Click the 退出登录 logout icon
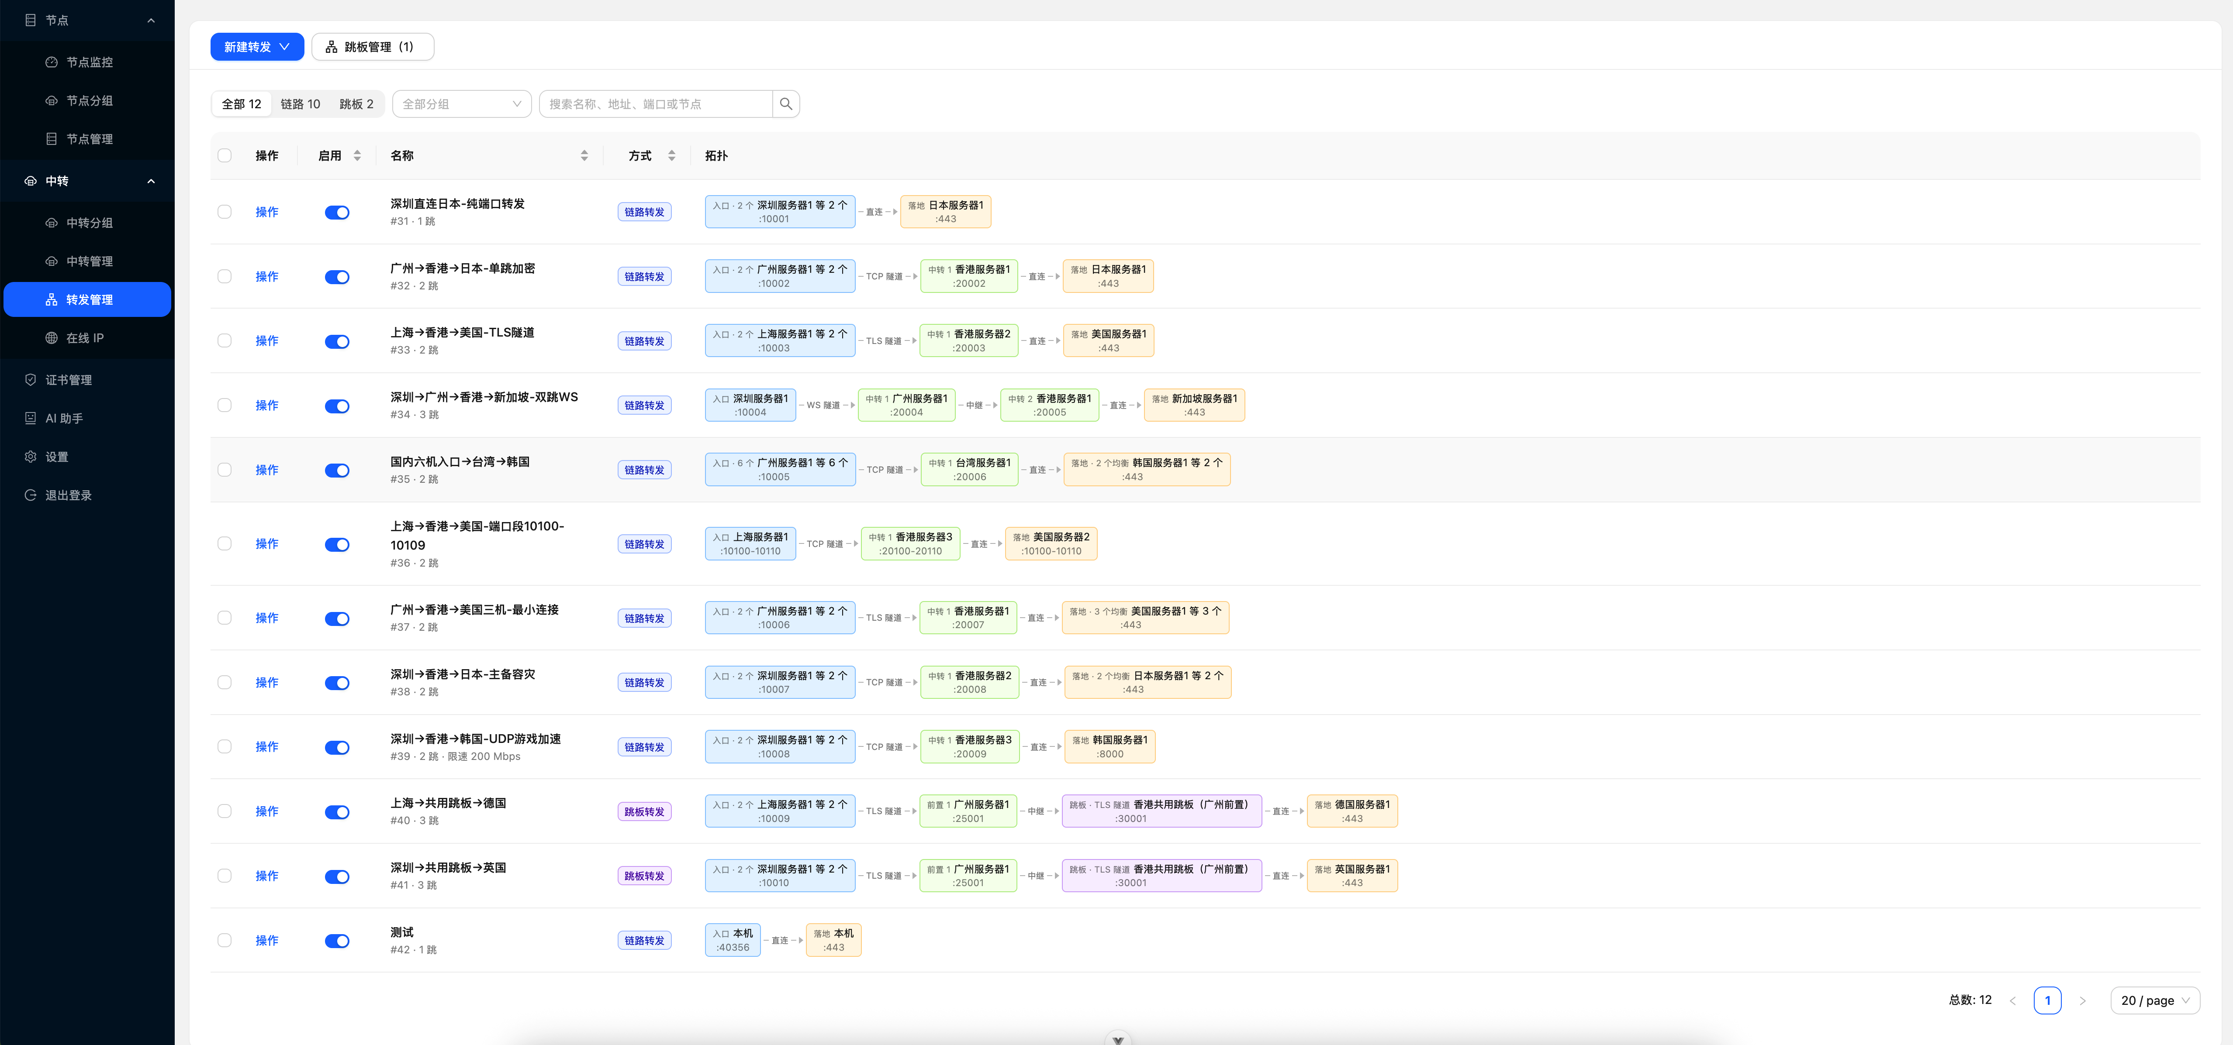2233x1045 pixels. coord(30,495)
